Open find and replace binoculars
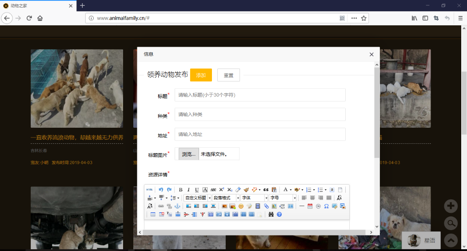This screenshot has height=251, width=467. pyautogui.click(x=271, y=215)
